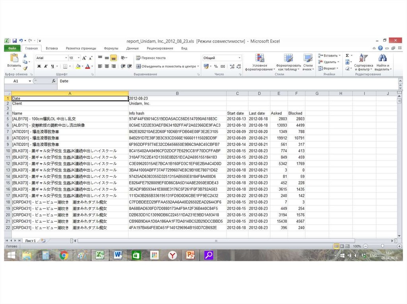Click Find and Select binoculars icon
This screenshot has height=304, width=407.
tap(382, 59)
